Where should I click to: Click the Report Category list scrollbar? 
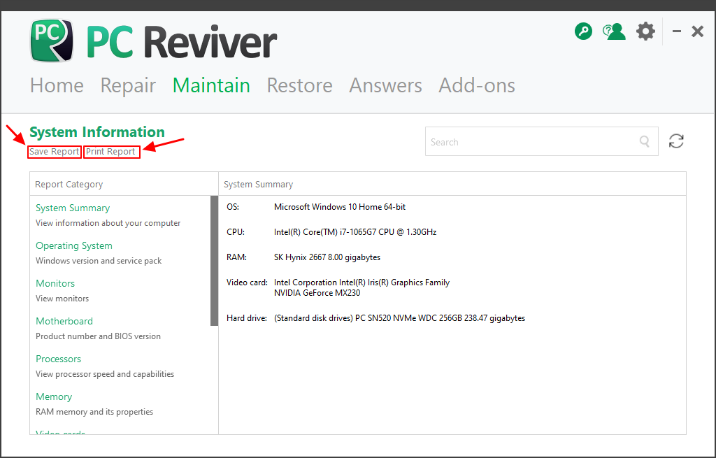[x=214, y=261]
